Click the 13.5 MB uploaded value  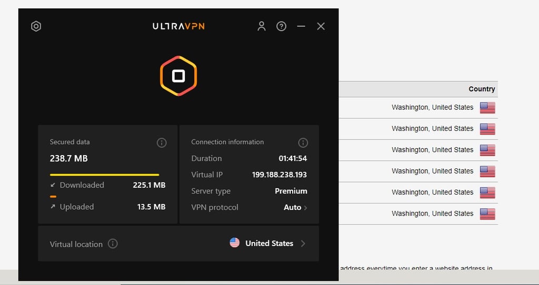[x=151, y=207]
